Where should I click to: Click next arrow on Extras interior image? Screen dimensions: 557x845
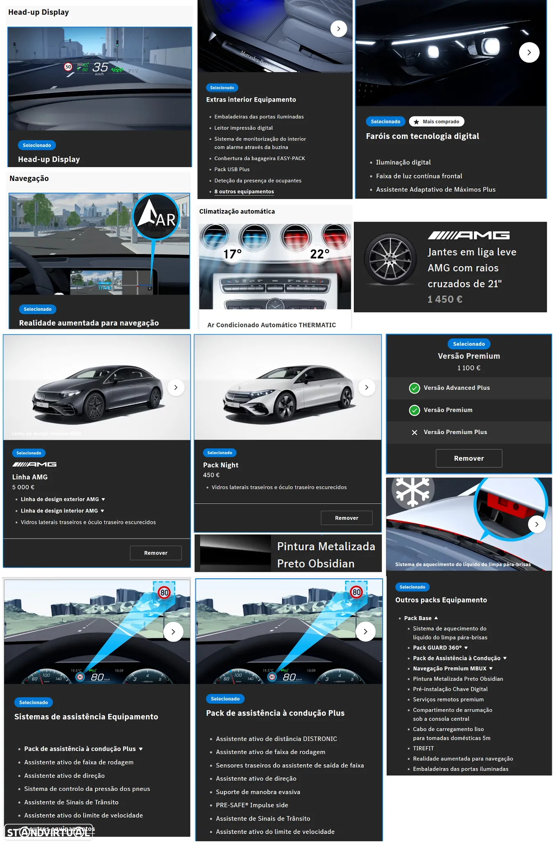(338, 29)
